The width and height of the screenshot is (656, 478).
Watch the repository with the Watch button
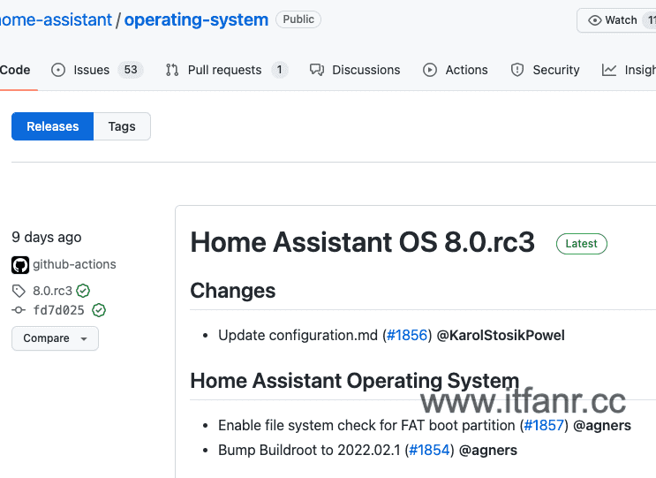coord(616,19)
